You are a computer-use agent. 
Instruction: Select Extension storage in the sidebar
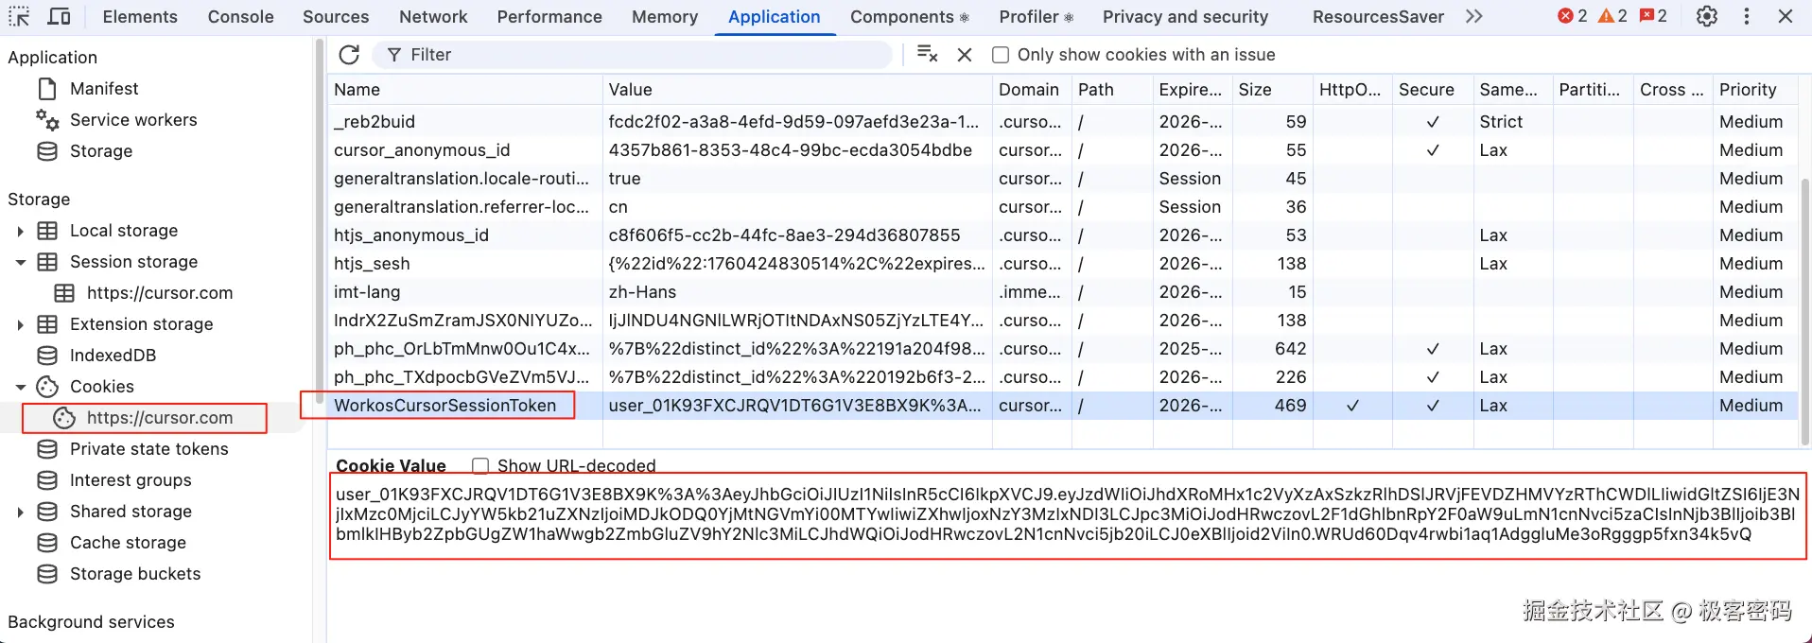[142, 324]
